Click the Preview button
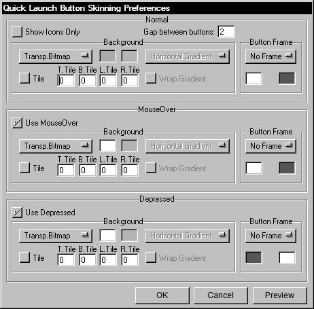 click(x=280, y=295)
